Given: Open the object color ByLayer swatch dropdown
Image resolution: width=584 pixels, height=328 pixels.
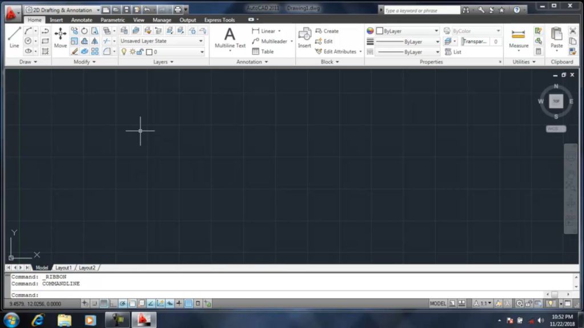Looking at the screenshot, I should (x=407, y=31).
